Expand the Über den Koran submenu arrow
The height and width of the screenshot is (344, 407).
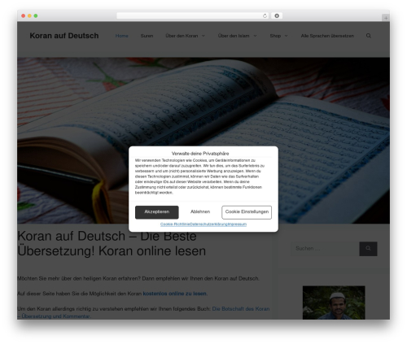point(203,36)
